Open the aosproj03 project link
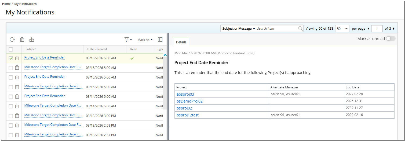 (185, 94)
